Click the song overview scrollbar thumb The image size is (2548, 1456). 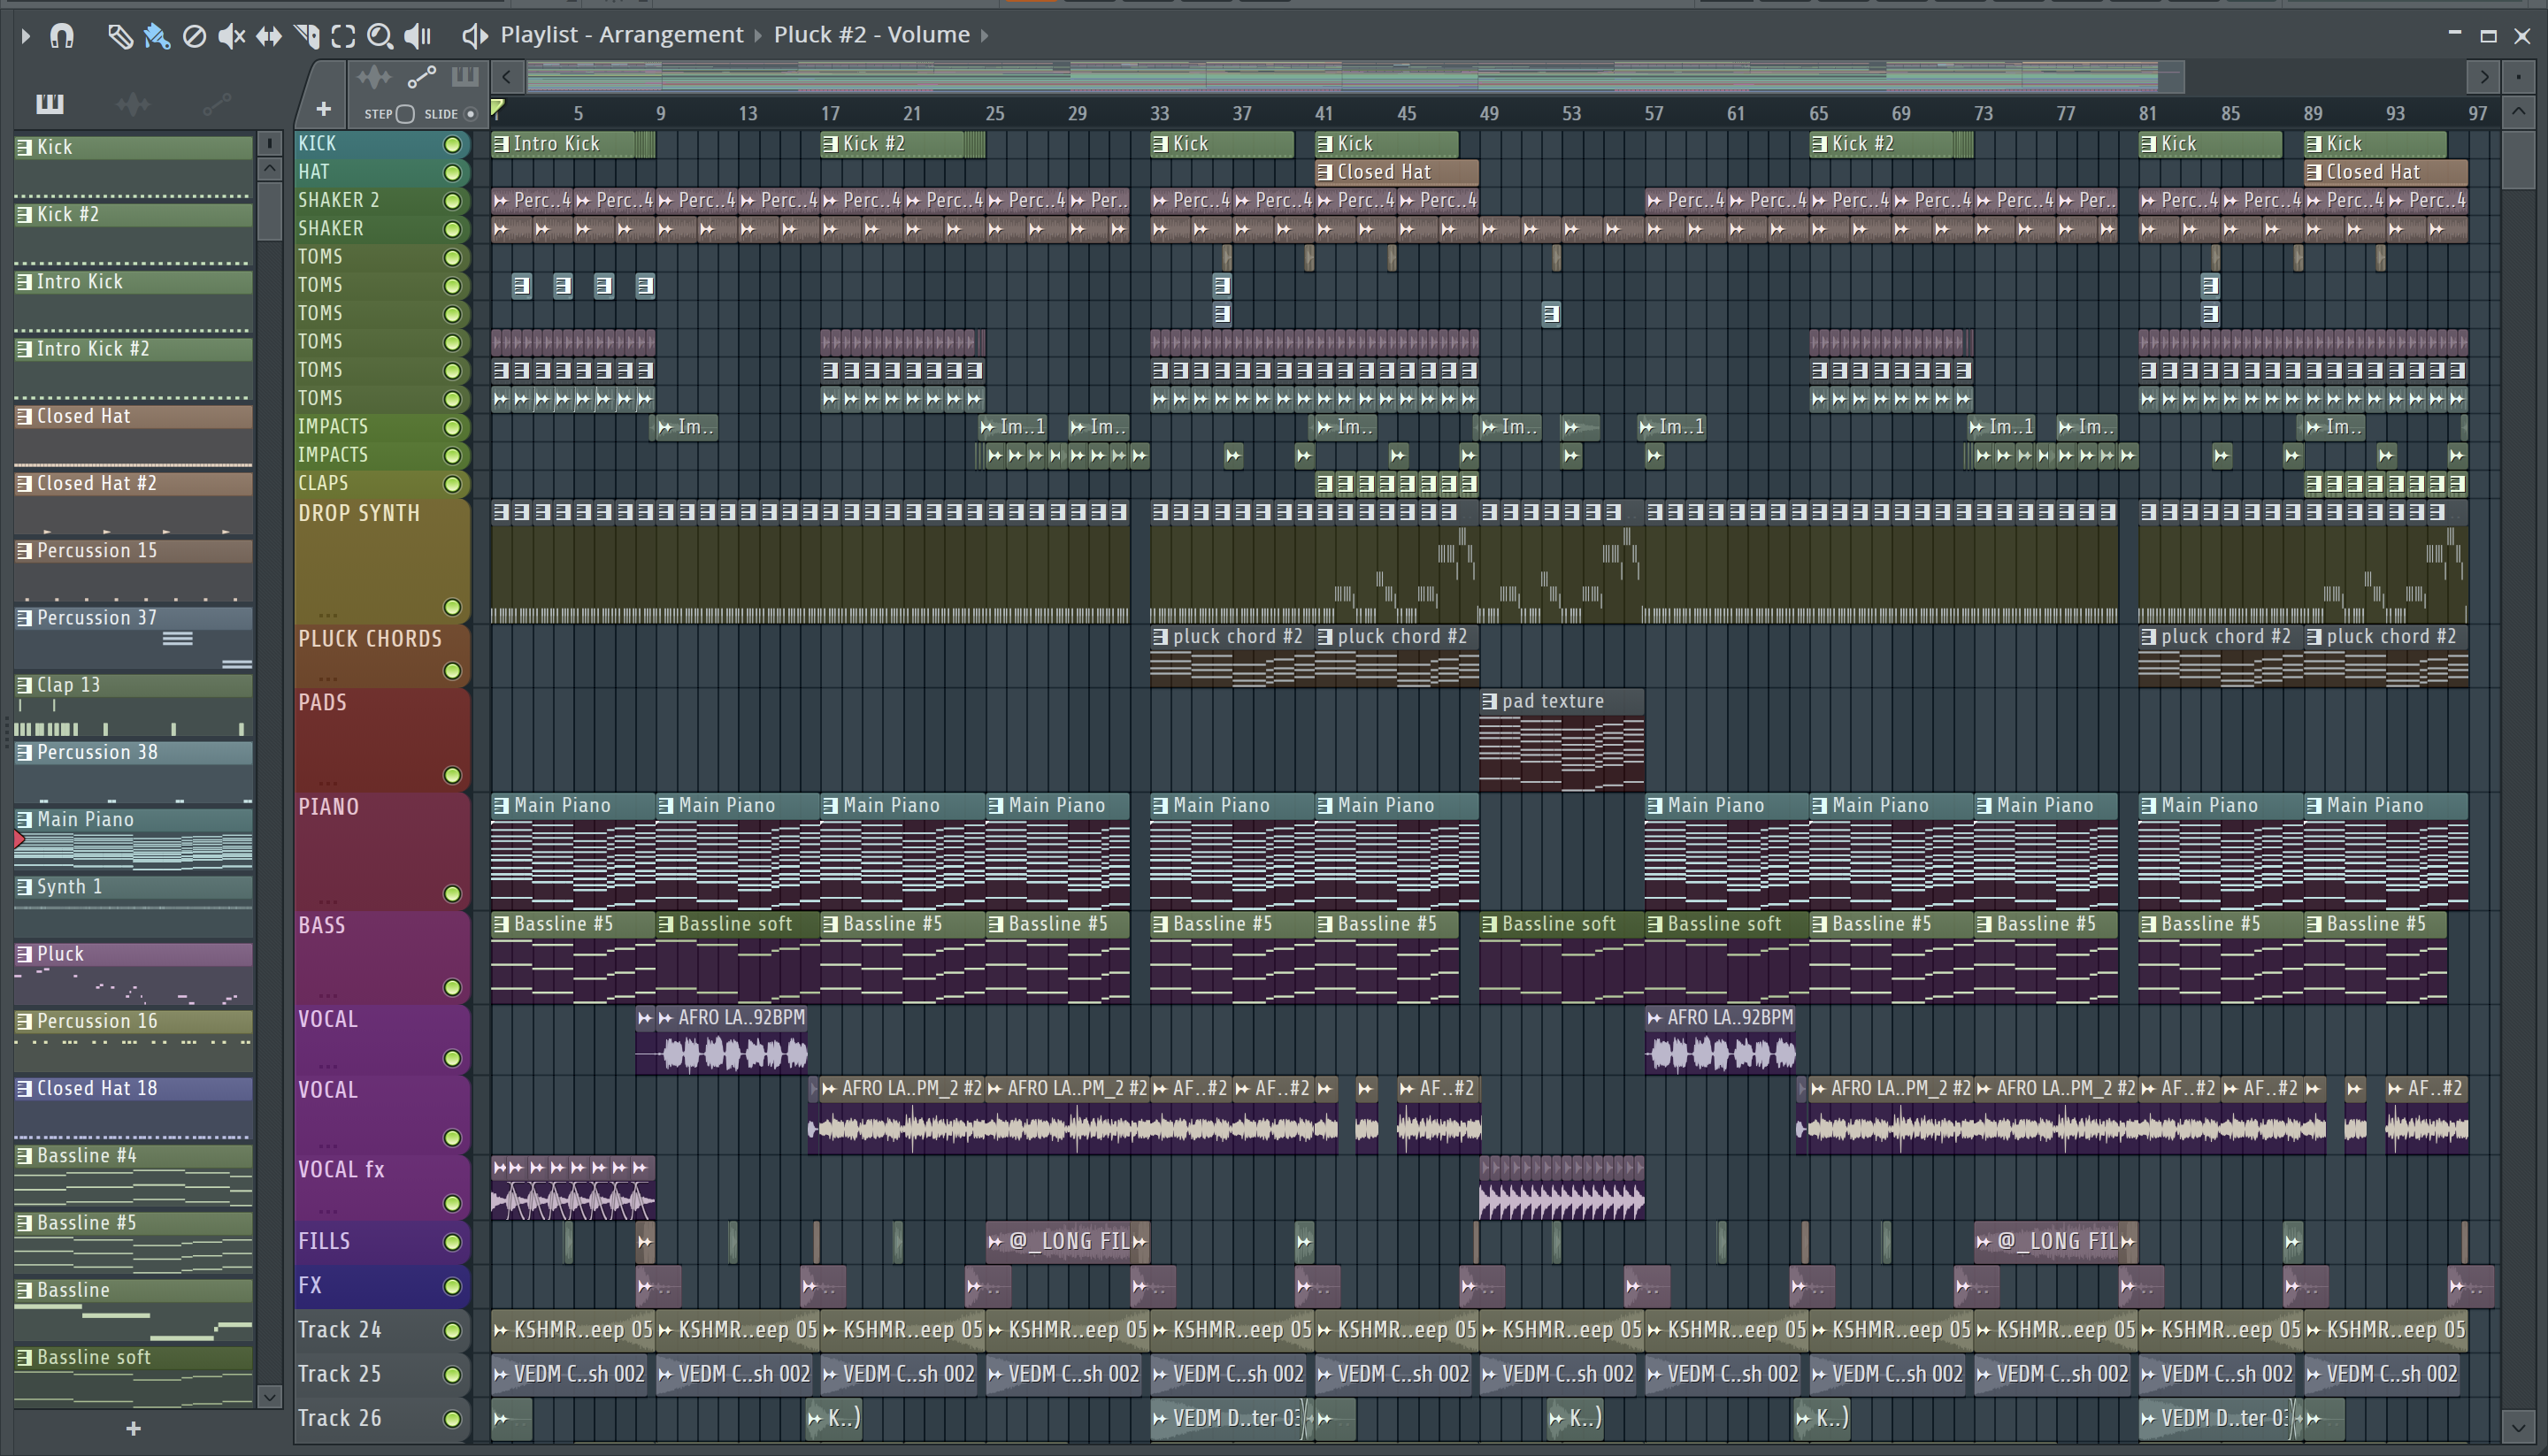click(x=1355, y=76)
